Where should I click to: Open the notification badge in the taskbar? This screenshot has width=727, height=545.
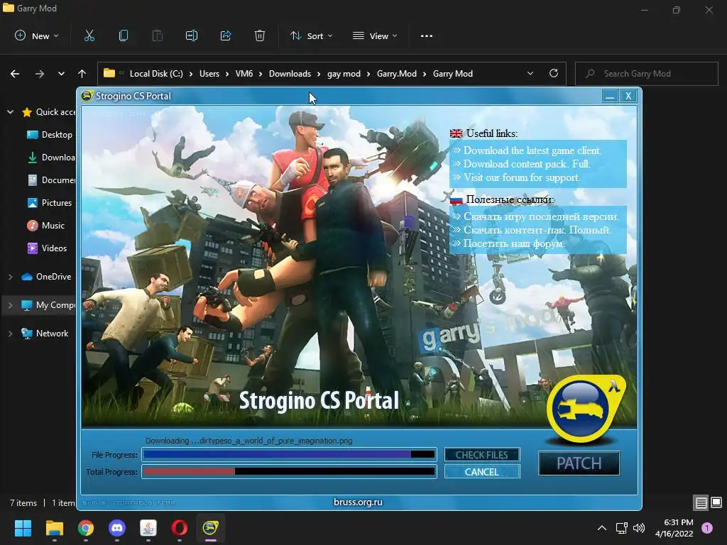[x=707, y=528]
